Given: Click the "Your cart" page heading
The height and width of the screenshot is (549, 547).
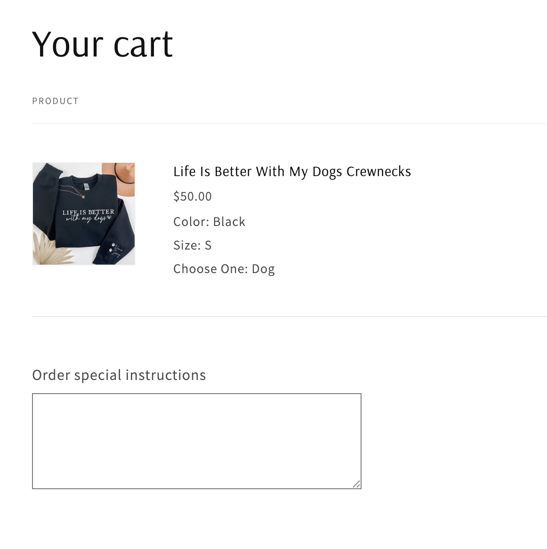Looking at the screenshot, I should (103, 44).
